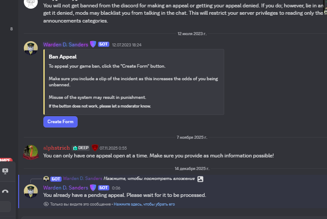
Task: Click Warden D. Sanders username above Ban Appeal embed
Action: [x=65, y=45]
